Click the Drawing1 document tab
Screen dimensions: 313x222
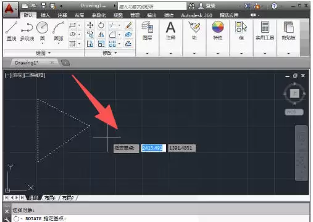pyautogui.click(x=27, y=63)
